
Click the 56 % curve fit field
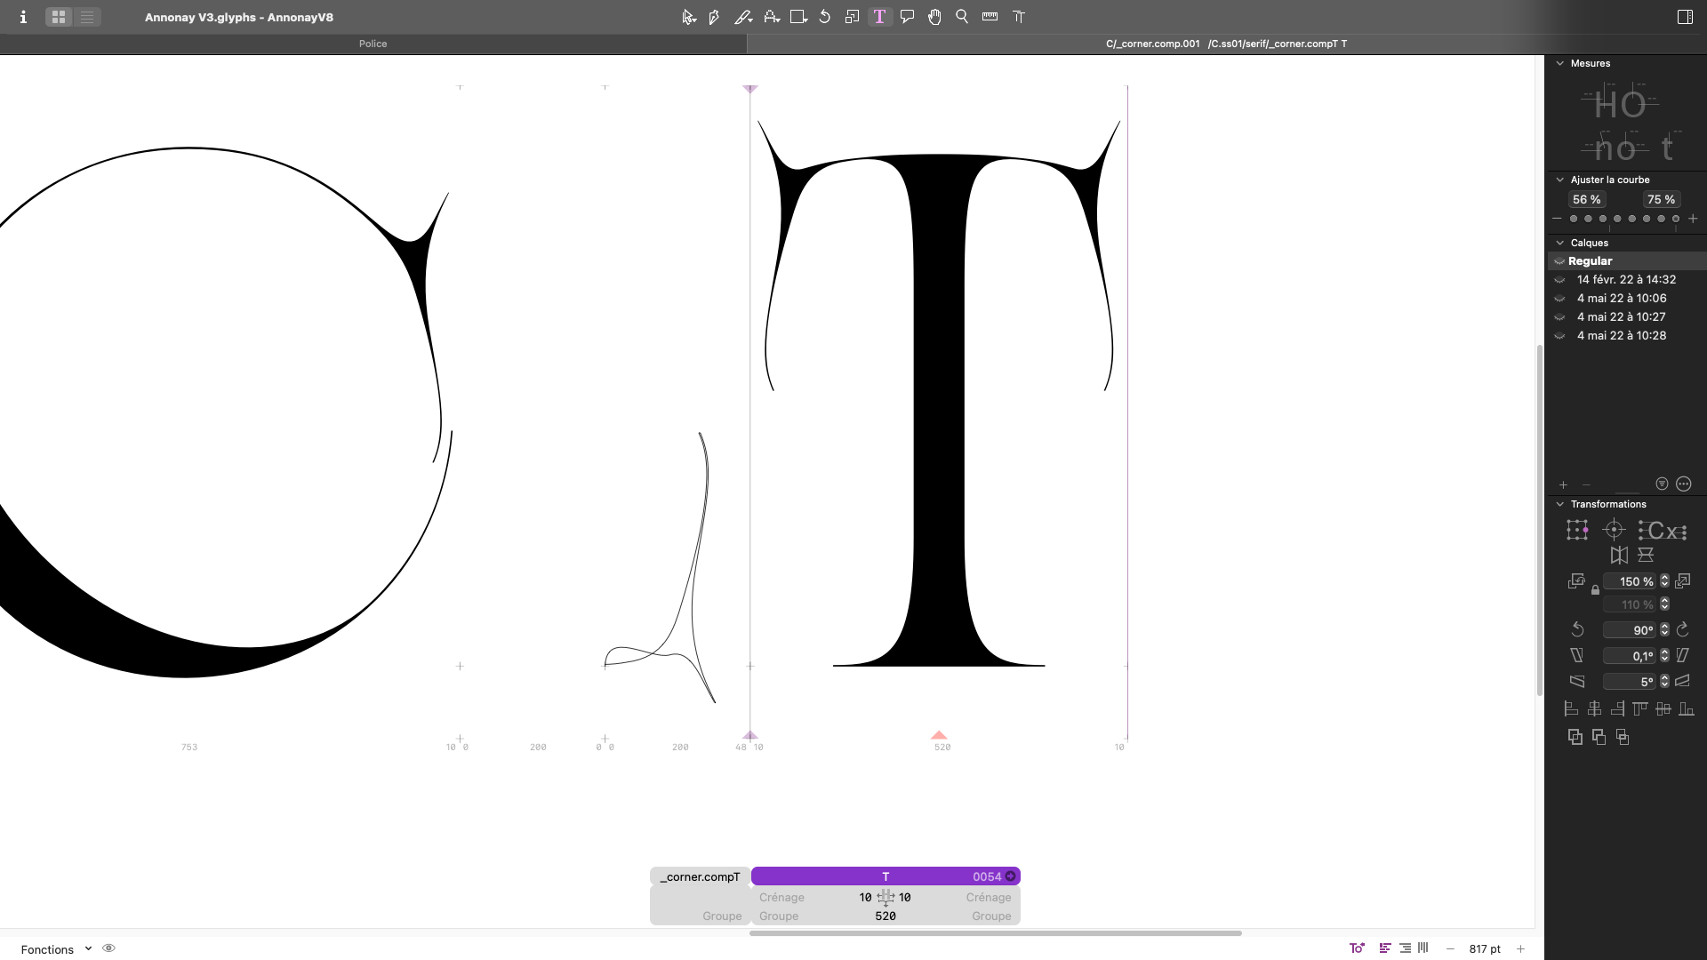(x=1586, y=200)
